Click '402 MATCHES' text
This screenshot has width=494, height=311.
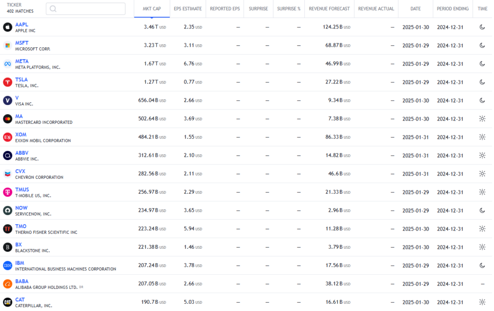coord(20,12)
